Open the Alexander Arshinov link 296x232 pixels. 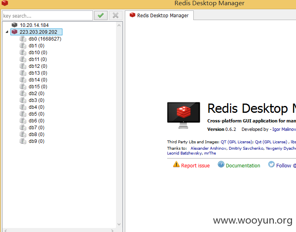(x=208, y=148)
